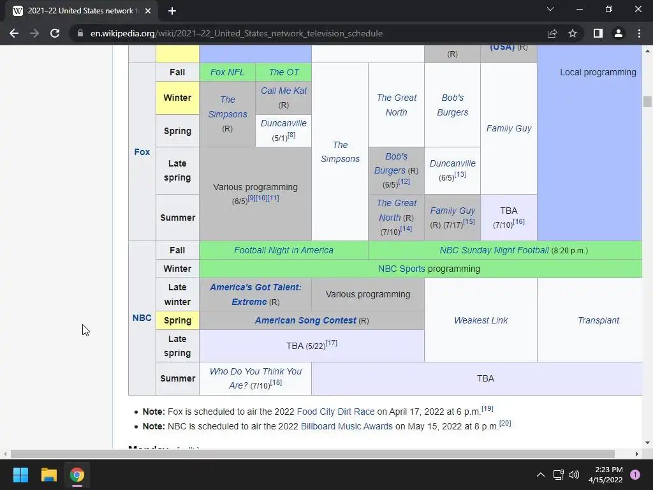Open Chrome three-dot menu
Image resolution: width=653 pixels, height=490 pixels.
point(639,33)
